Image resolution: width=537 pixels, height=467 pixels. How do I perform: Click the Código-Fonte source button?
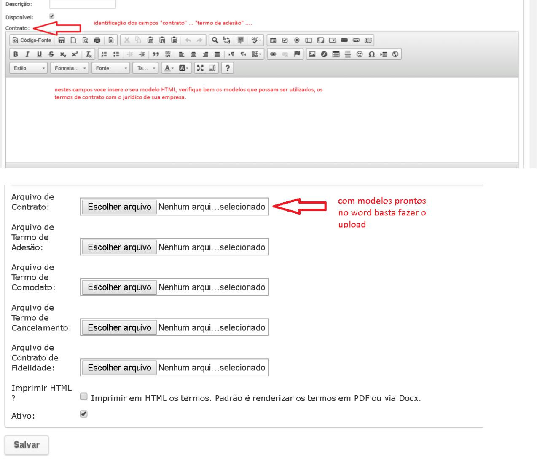click(x=32, y=40)
